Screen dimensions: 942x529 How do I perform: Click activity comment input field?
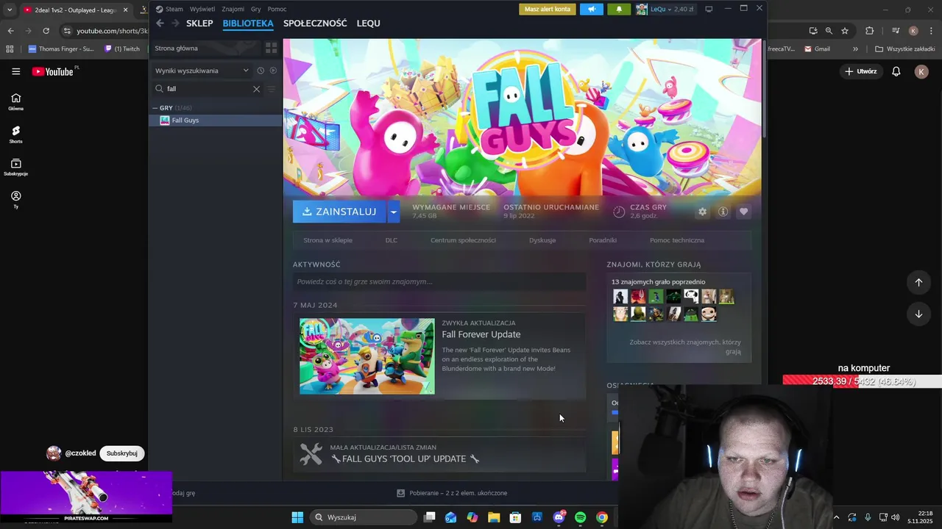point(439,281)
